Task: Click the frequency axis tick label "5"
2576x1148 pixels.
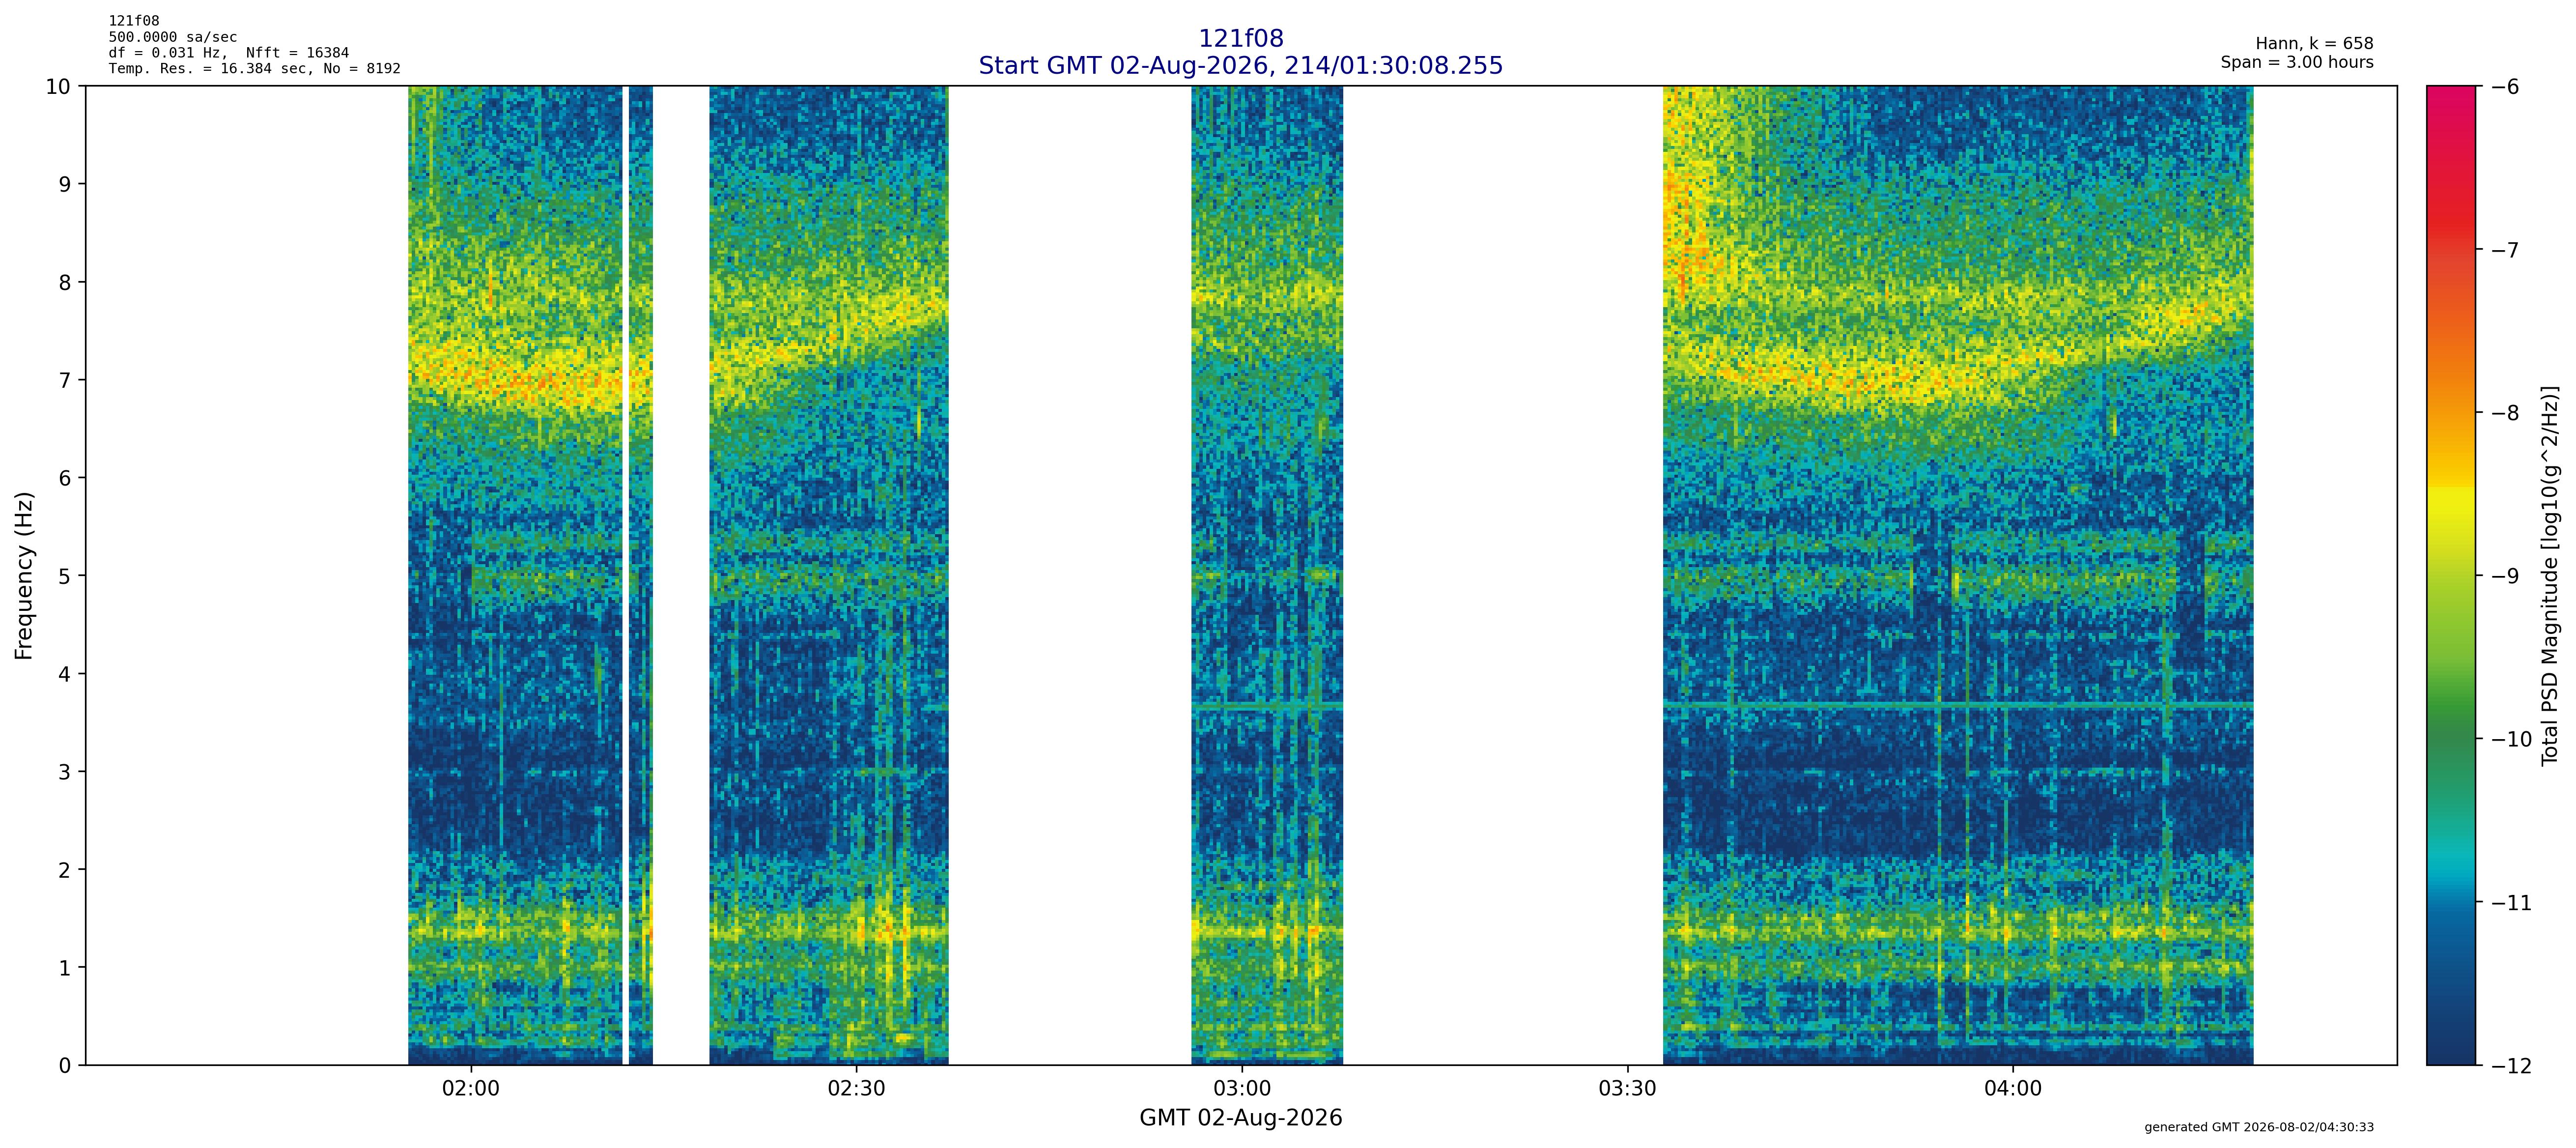Action: [x=65, y=577]
